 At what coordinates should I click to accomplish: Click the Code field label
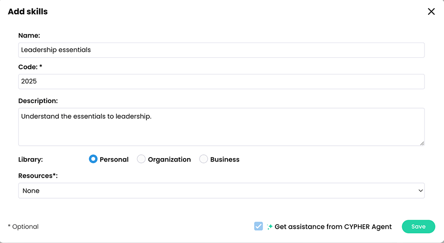pos(30,67)
